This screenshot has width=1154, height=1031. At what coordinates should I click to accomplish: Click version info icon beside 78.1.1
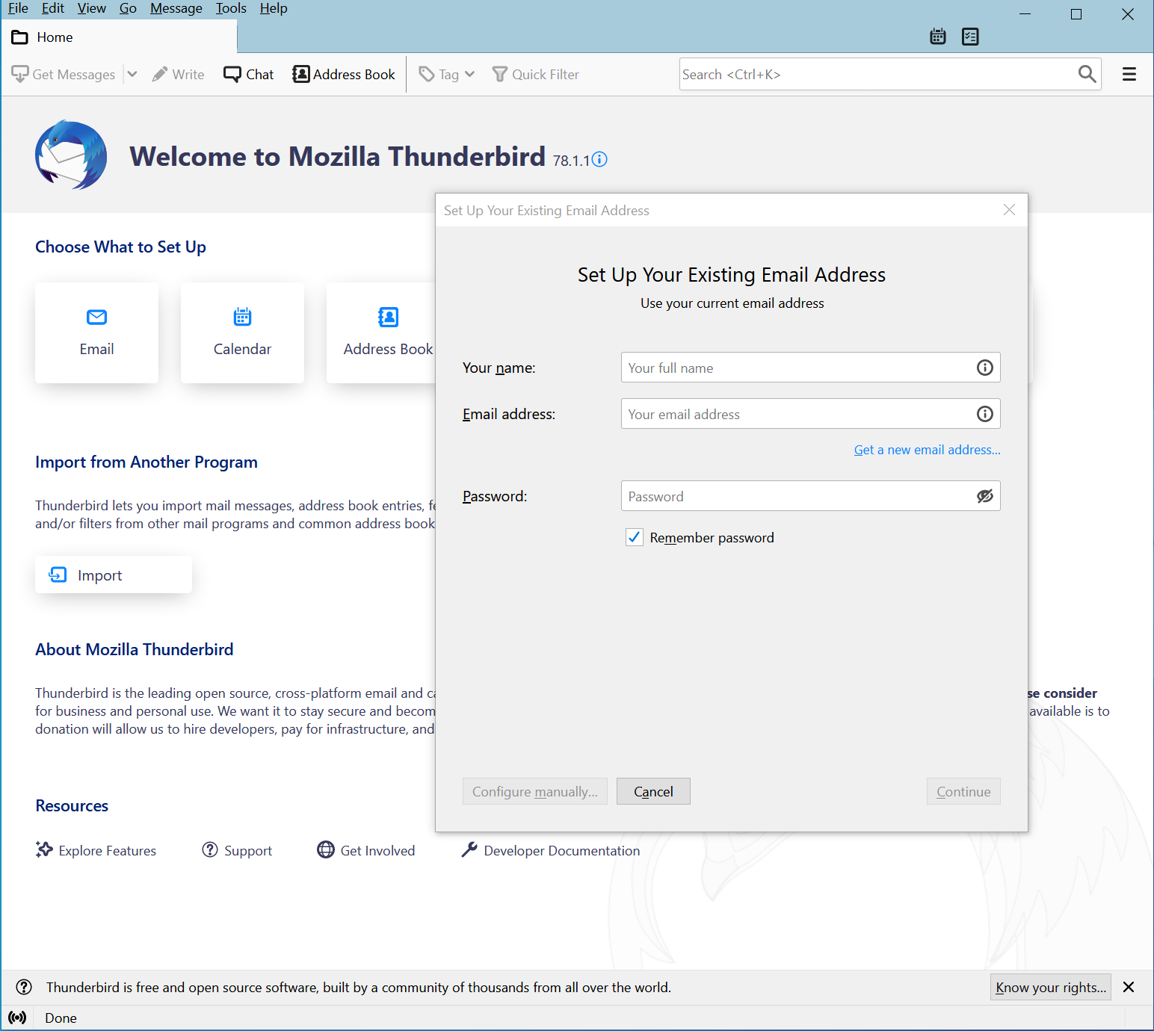click(x=599, y=160)
